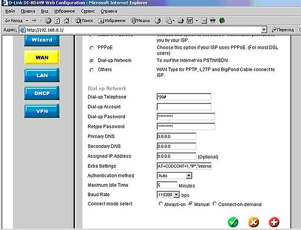Open the Избранное menu in menu bar

click(x=65, y=11)
